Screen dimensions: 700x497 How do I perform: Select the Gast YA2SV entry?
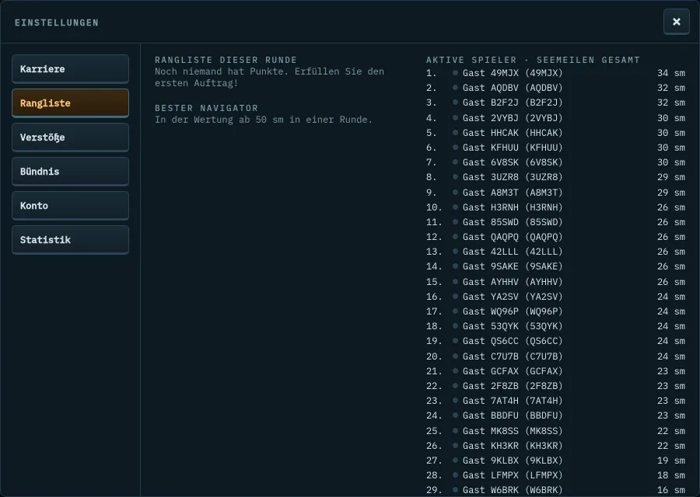click(x=555, y=297)
